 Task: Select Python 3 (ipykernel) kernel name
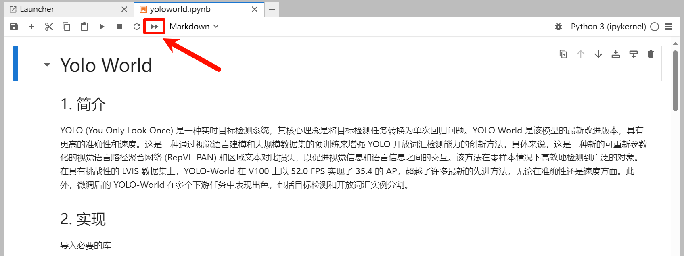click(x=608, y=27)
